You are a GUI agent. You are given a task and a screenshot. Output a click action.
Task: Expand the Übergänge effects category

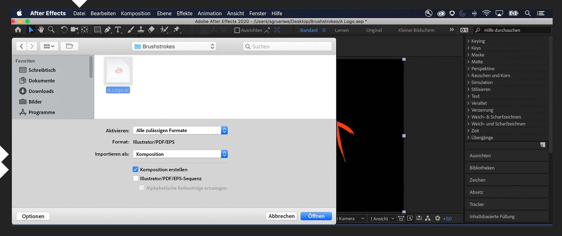tap(468, 138)
